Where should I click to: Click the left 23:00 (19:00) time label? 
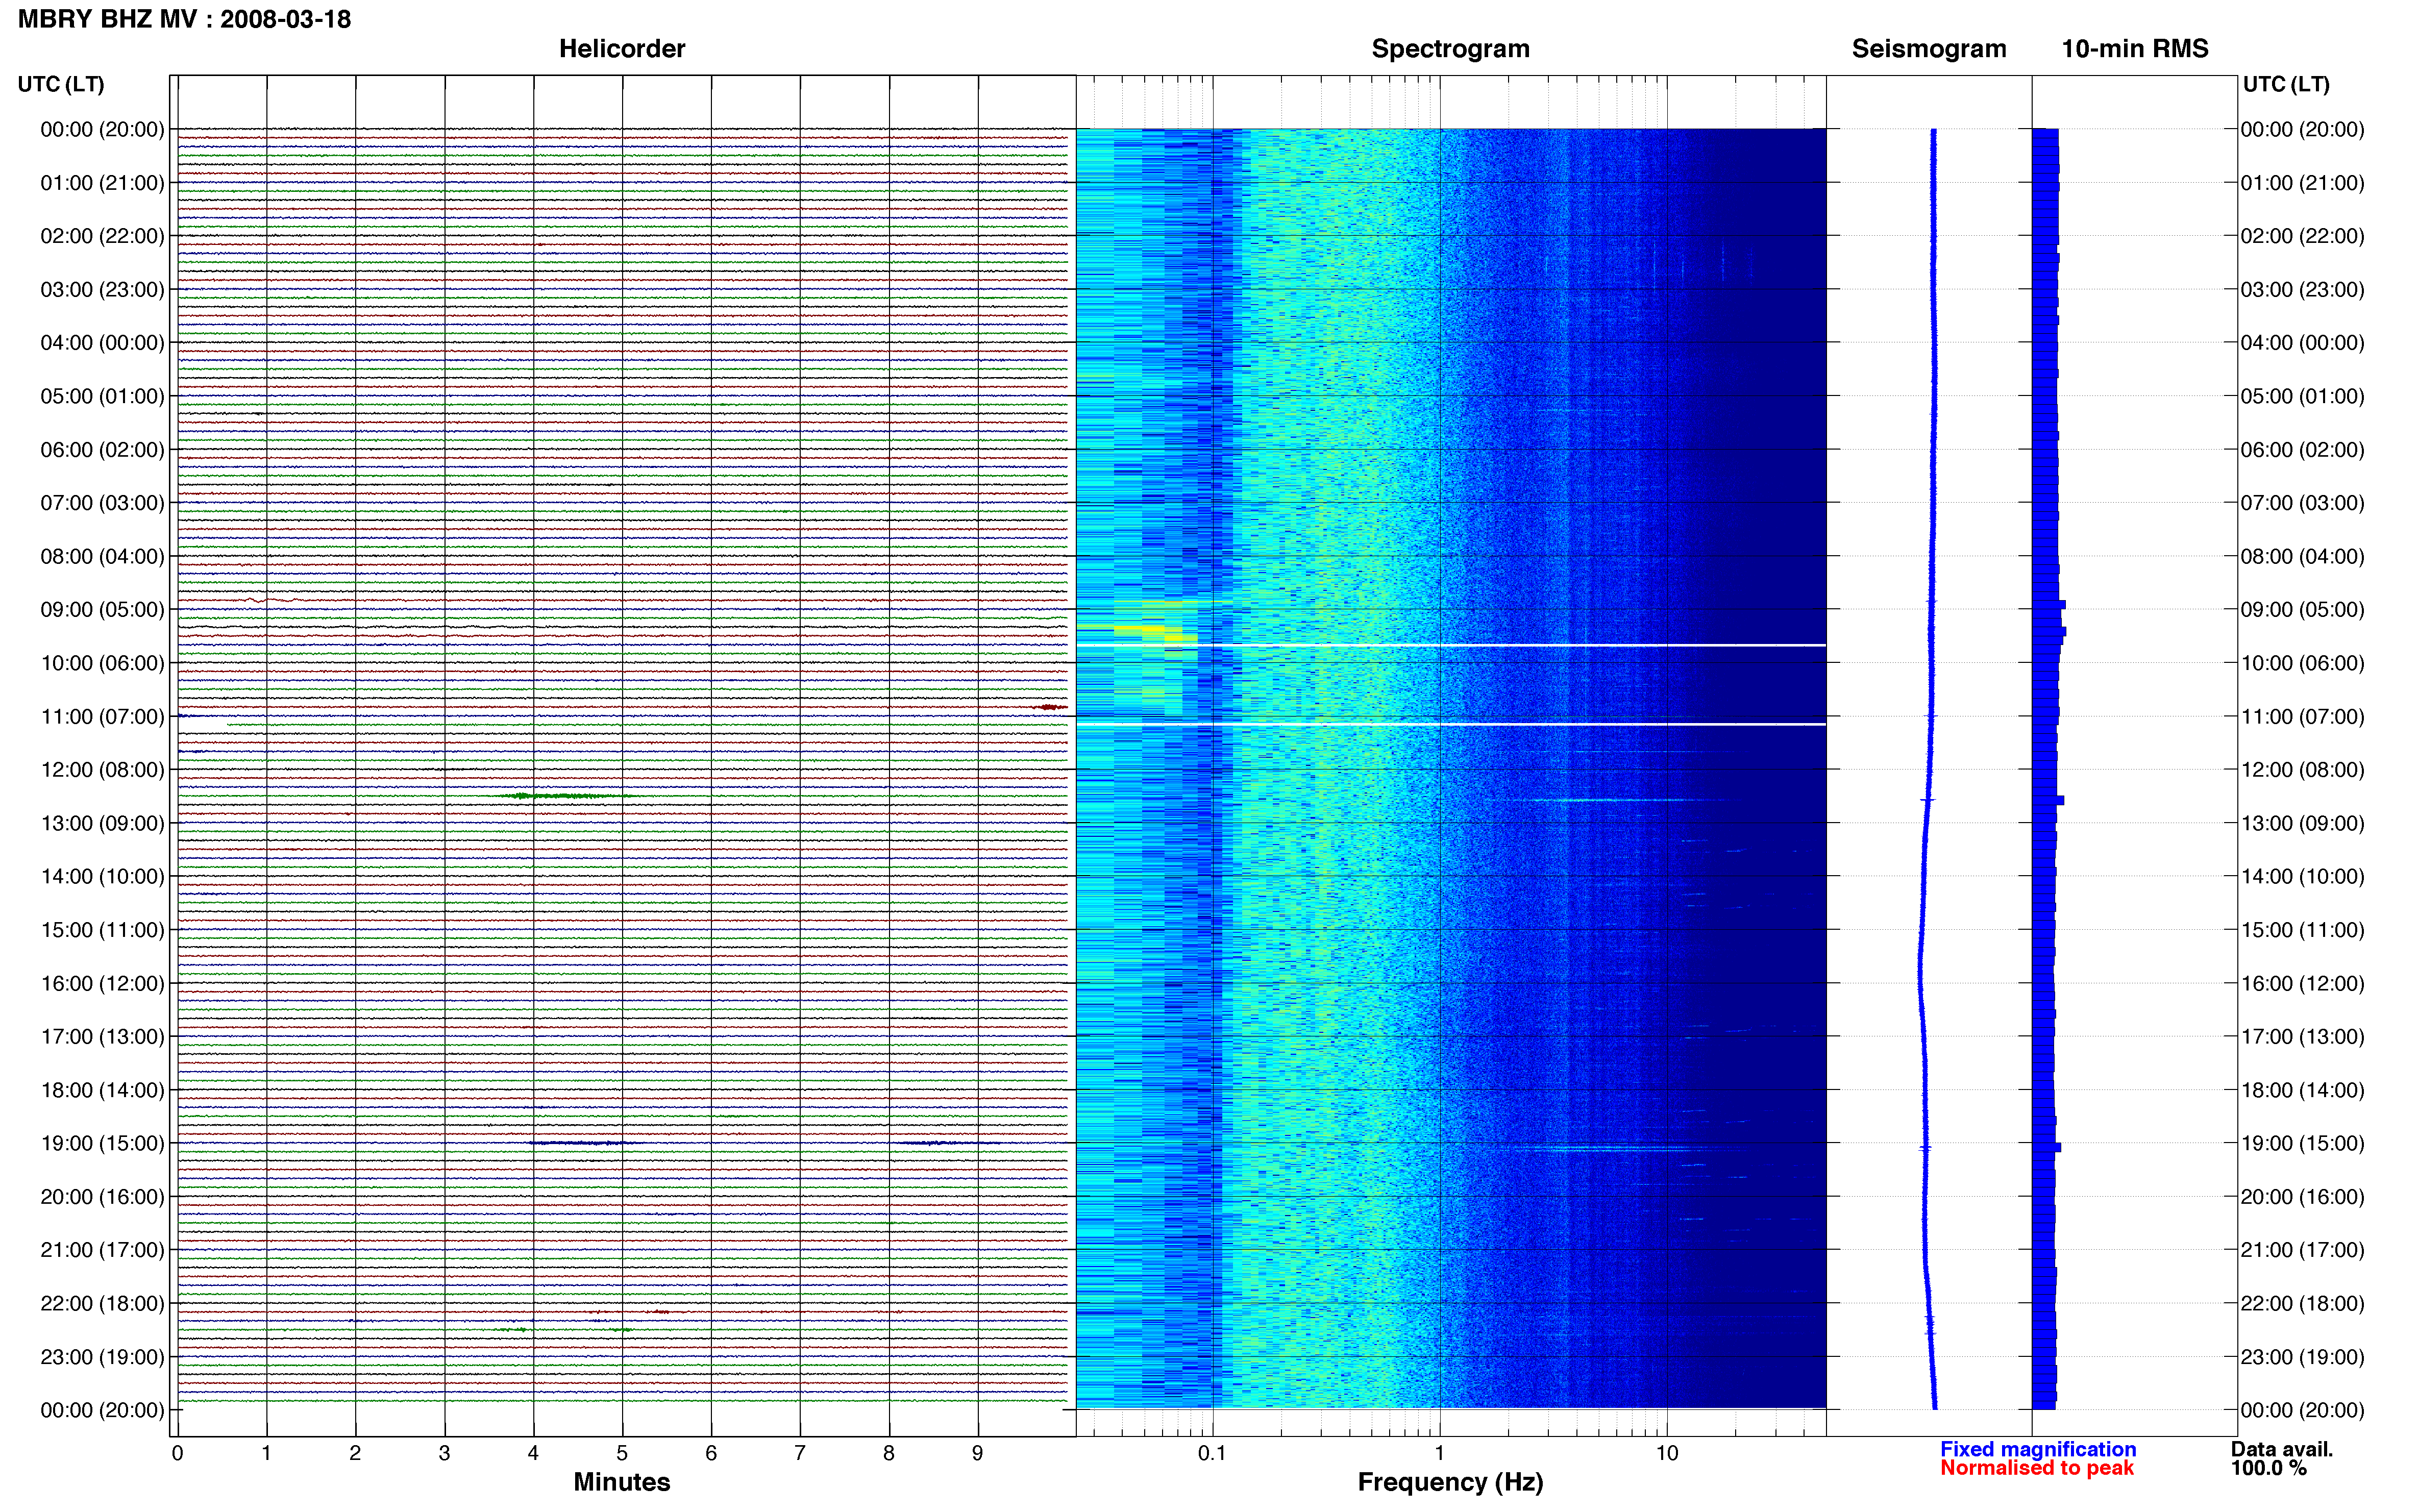point(102,1357)
